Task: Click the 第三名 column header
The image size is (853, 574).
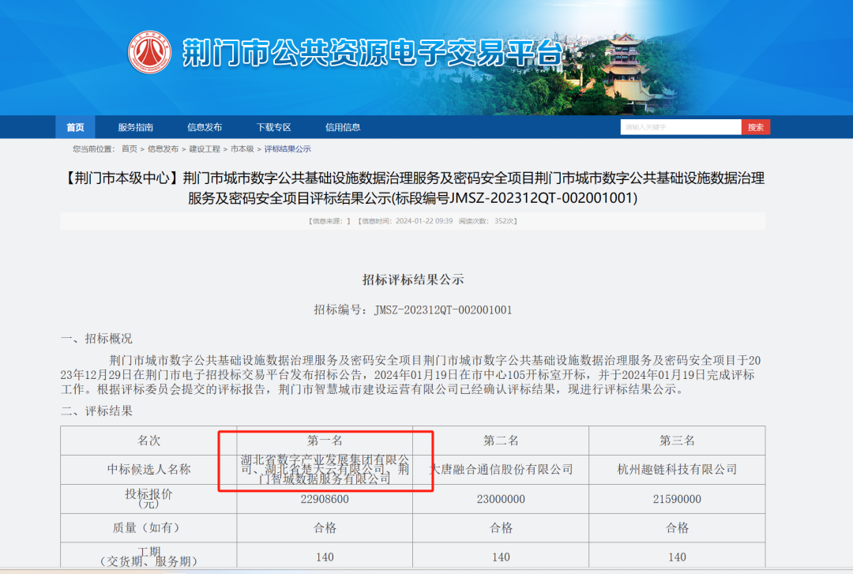Action: tap(678, 441)
